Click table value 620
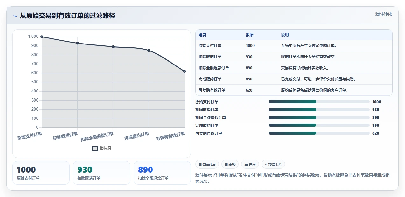The image size is (405, 197). click(x=249, y=90)
